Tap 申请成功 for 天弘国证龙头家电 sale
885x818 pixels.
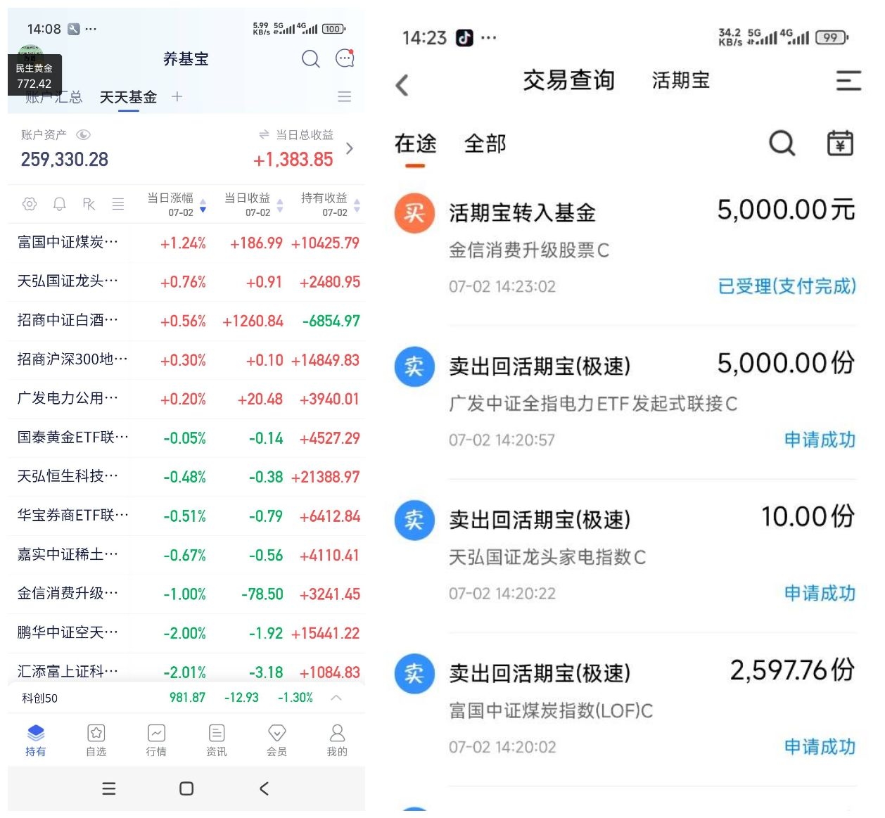820,593
